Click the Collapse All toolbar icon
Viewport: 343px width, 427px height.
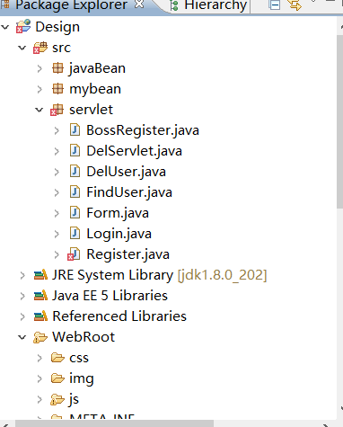[x=275, y=4]
